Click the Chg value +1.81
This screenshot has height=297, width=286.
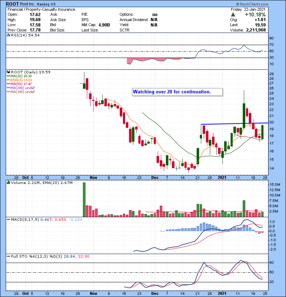pyautogui.click(x=260, y=20)
